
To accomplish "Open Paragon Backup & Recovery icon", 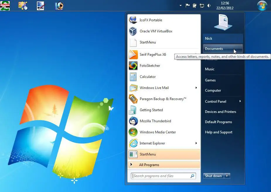I will pos(133,99).
